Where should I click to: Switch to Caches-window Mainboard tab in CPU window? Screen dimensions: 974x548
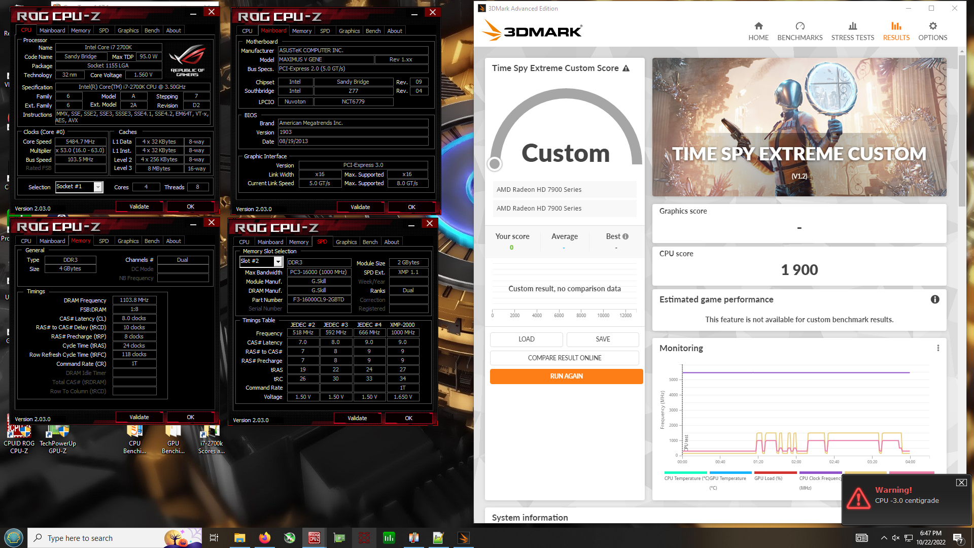pos(52,30)
